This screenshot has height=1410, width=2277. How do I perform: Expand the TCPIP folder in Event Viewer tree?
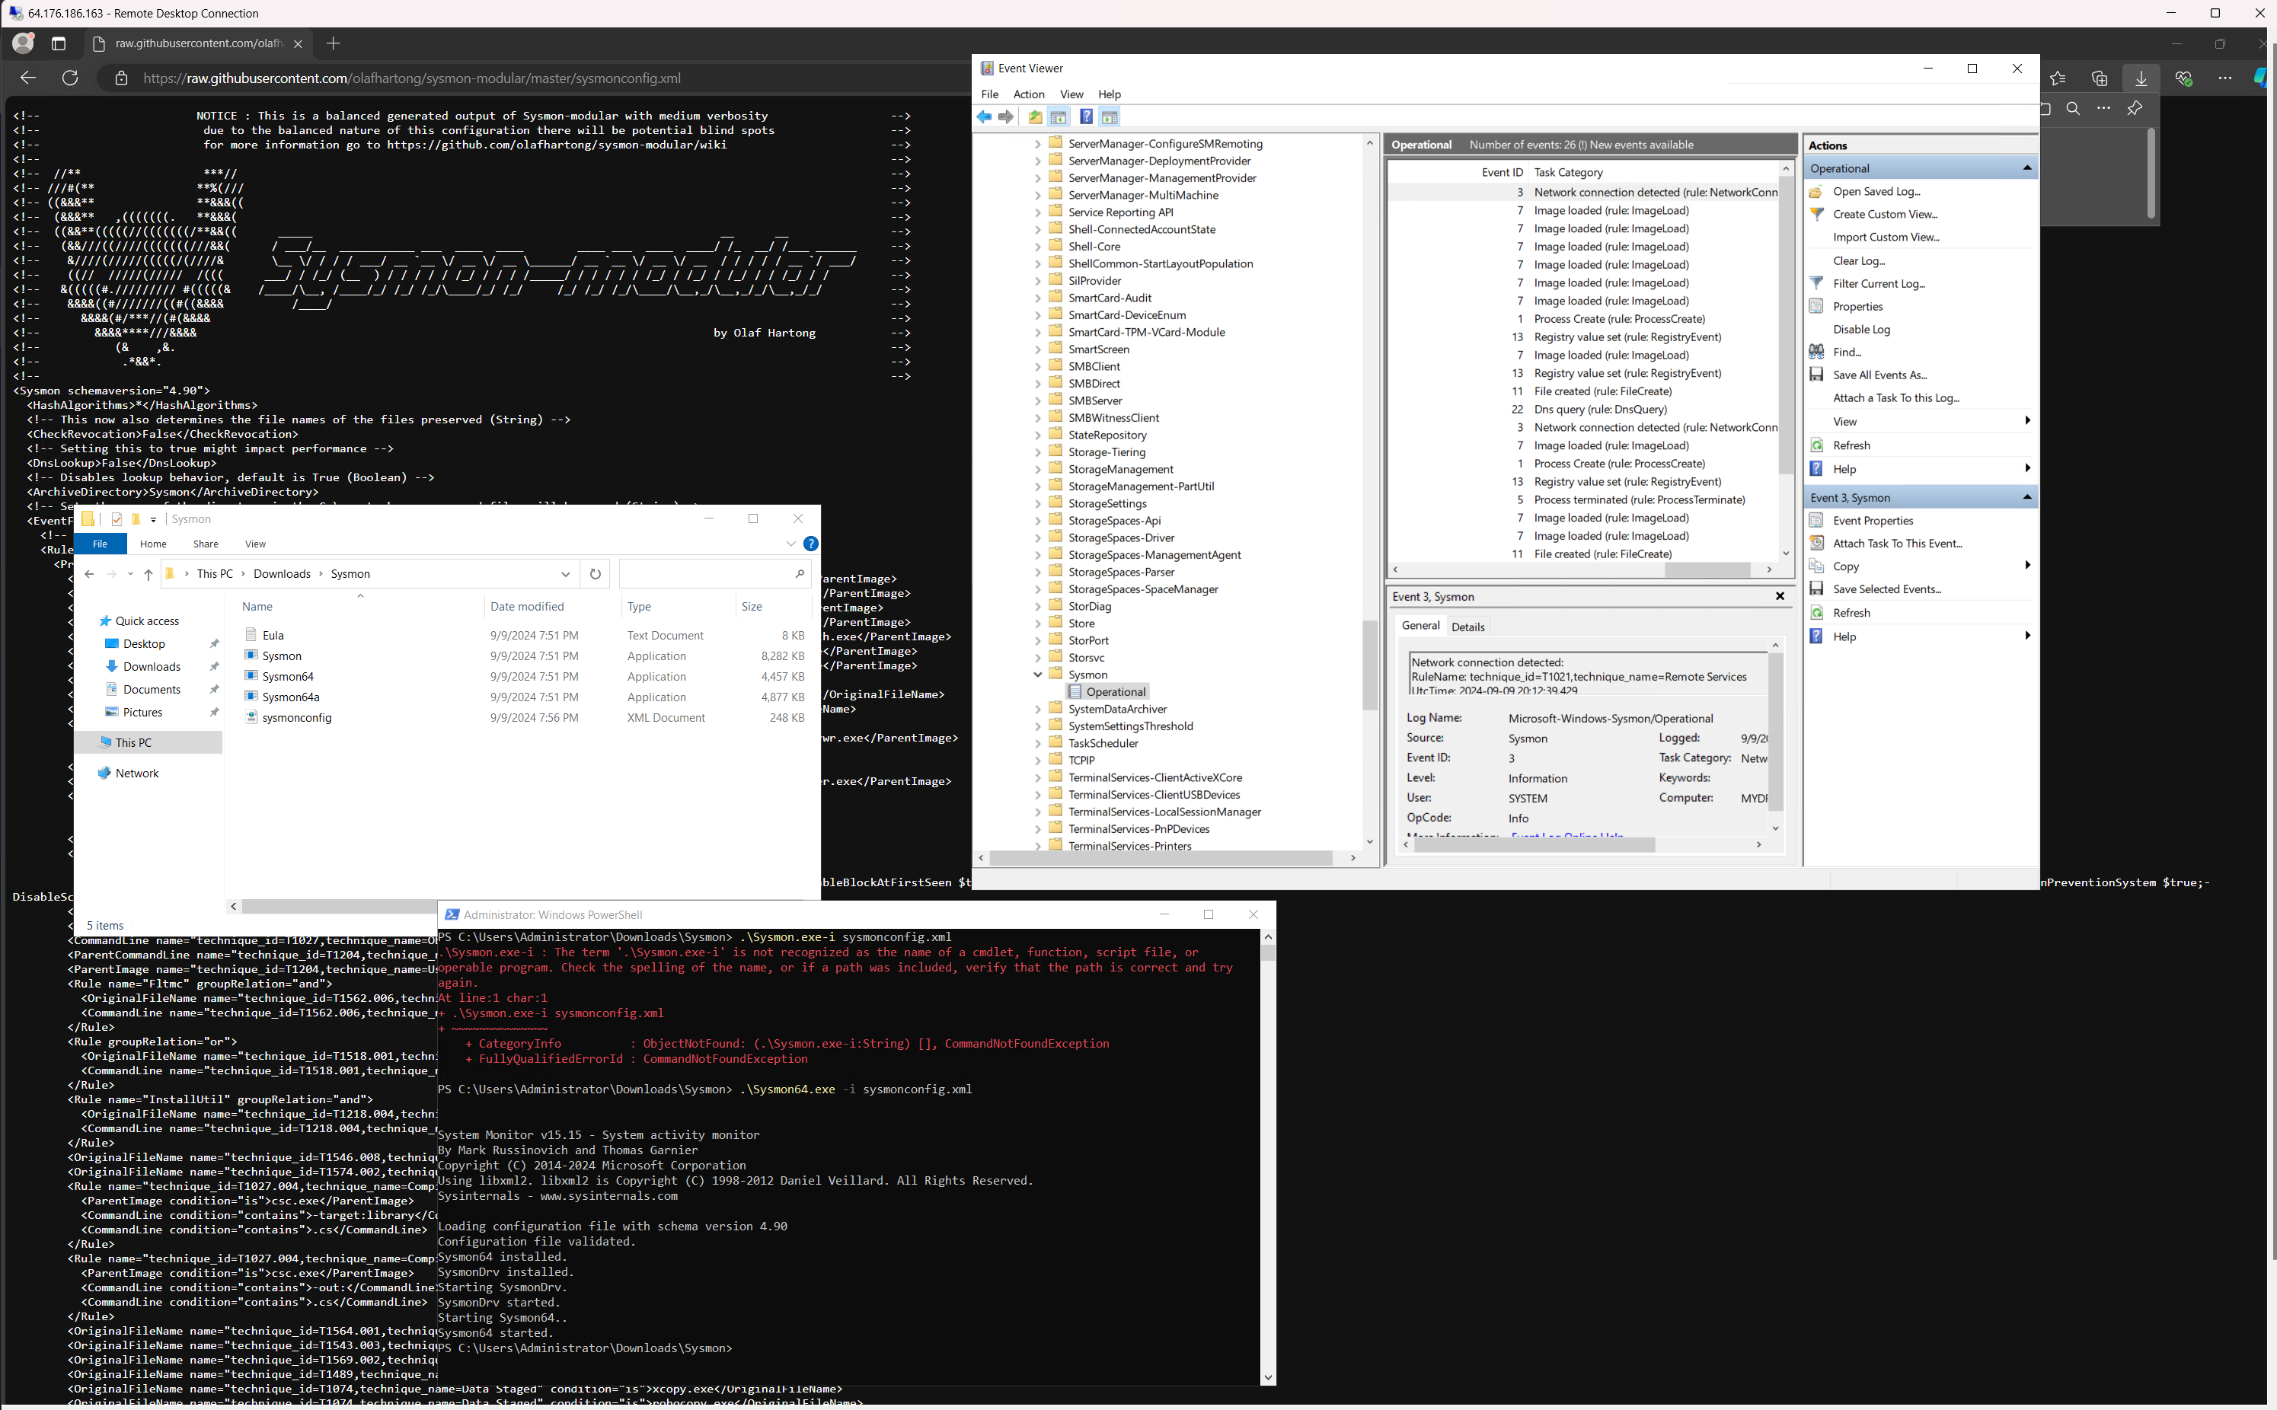pos(1037,759)
